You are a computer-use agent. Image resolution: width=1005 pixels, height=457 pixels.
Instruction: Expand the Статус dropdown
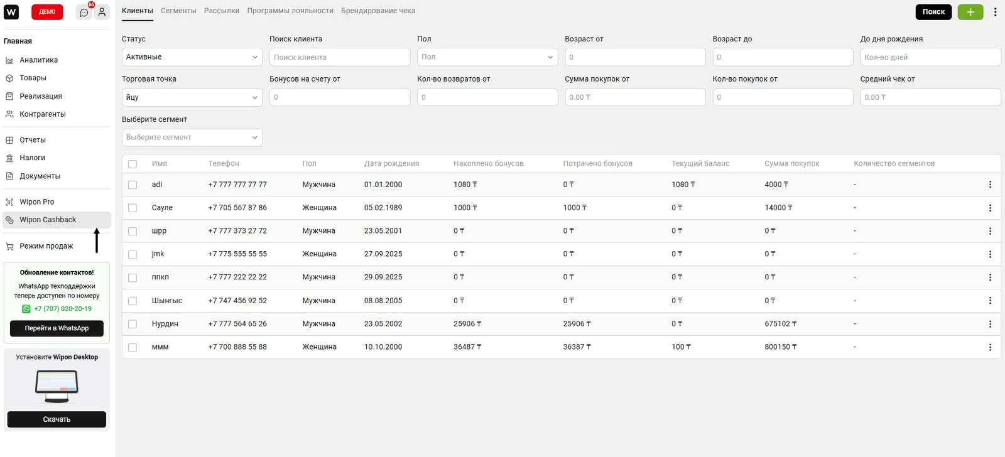[x=192, y=57]
